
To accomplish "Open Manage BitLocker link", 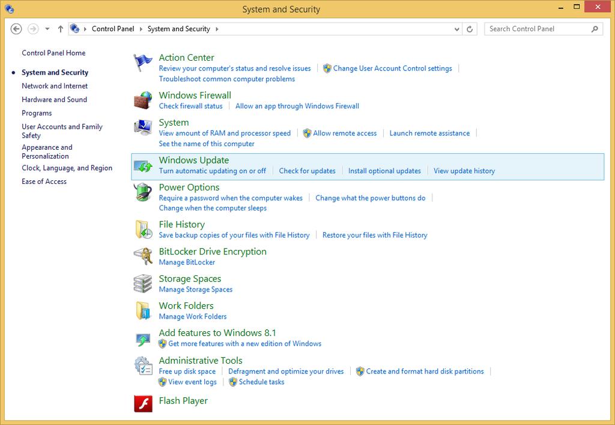I will coord(187,262).
